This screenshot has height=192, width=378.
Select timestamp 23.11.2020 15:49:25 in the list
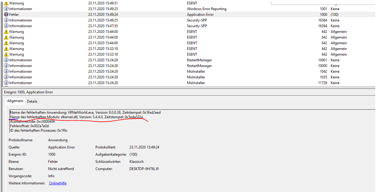[103, 9]
